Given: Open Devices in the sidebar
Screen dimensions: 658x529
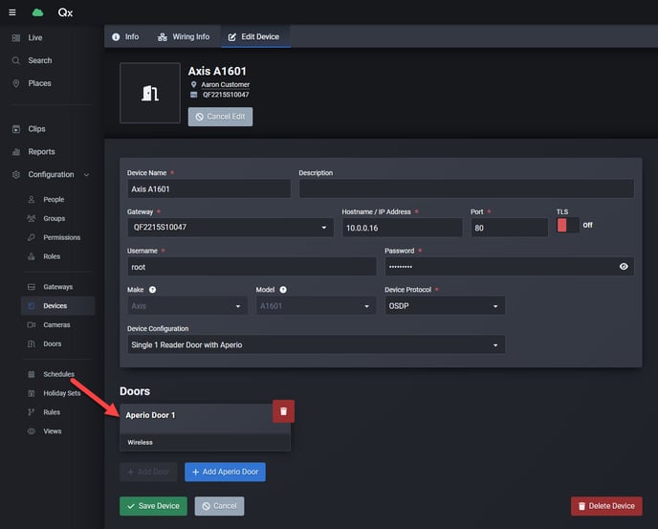Looking at the screenshot, I should (x=58, y=306).
